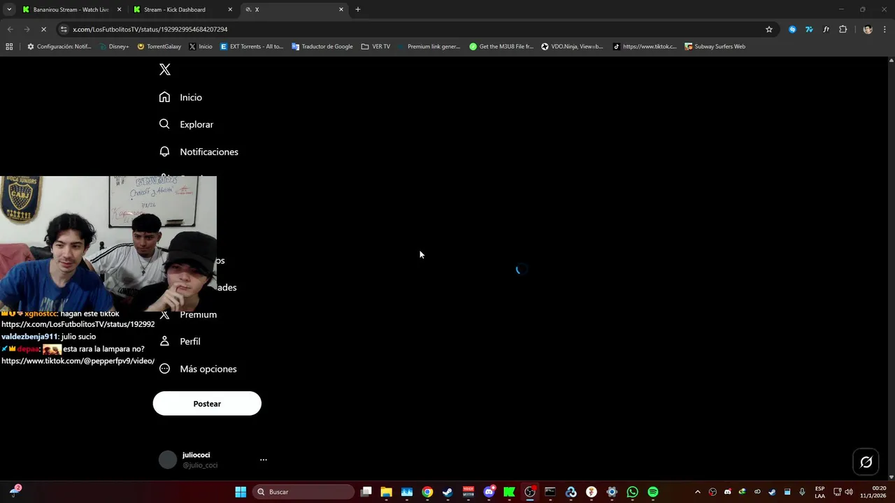
Task: Open the TorrentGalaxy bookmark
Action: (x=159, y=46)
